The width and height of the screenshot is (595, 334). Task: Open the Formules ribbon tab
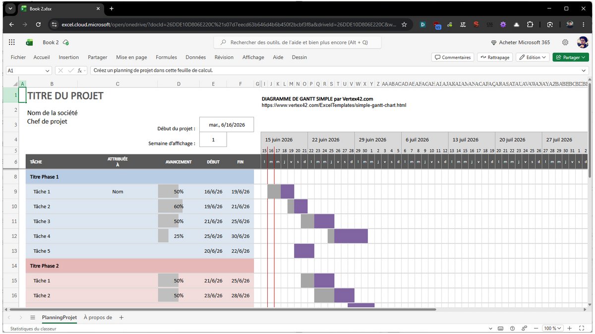(166, 57)
